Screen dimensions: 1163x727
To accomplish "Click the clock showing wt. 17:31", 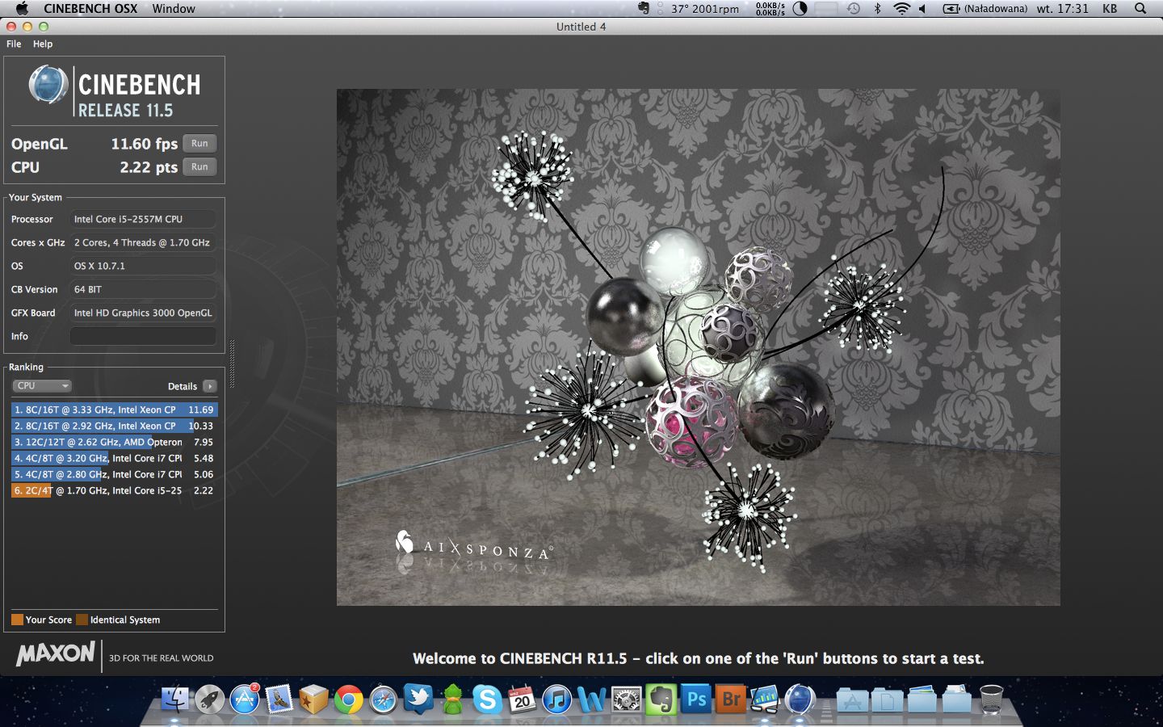I will point(1062,8).
